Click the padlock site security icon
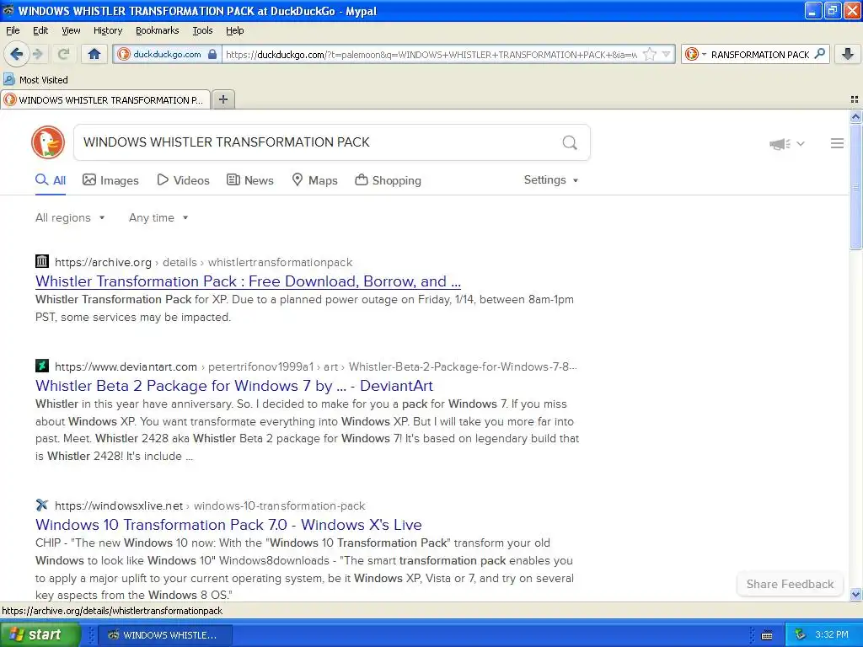The height and width of the screenshot is (647, 863). click(x=212, y=54)
